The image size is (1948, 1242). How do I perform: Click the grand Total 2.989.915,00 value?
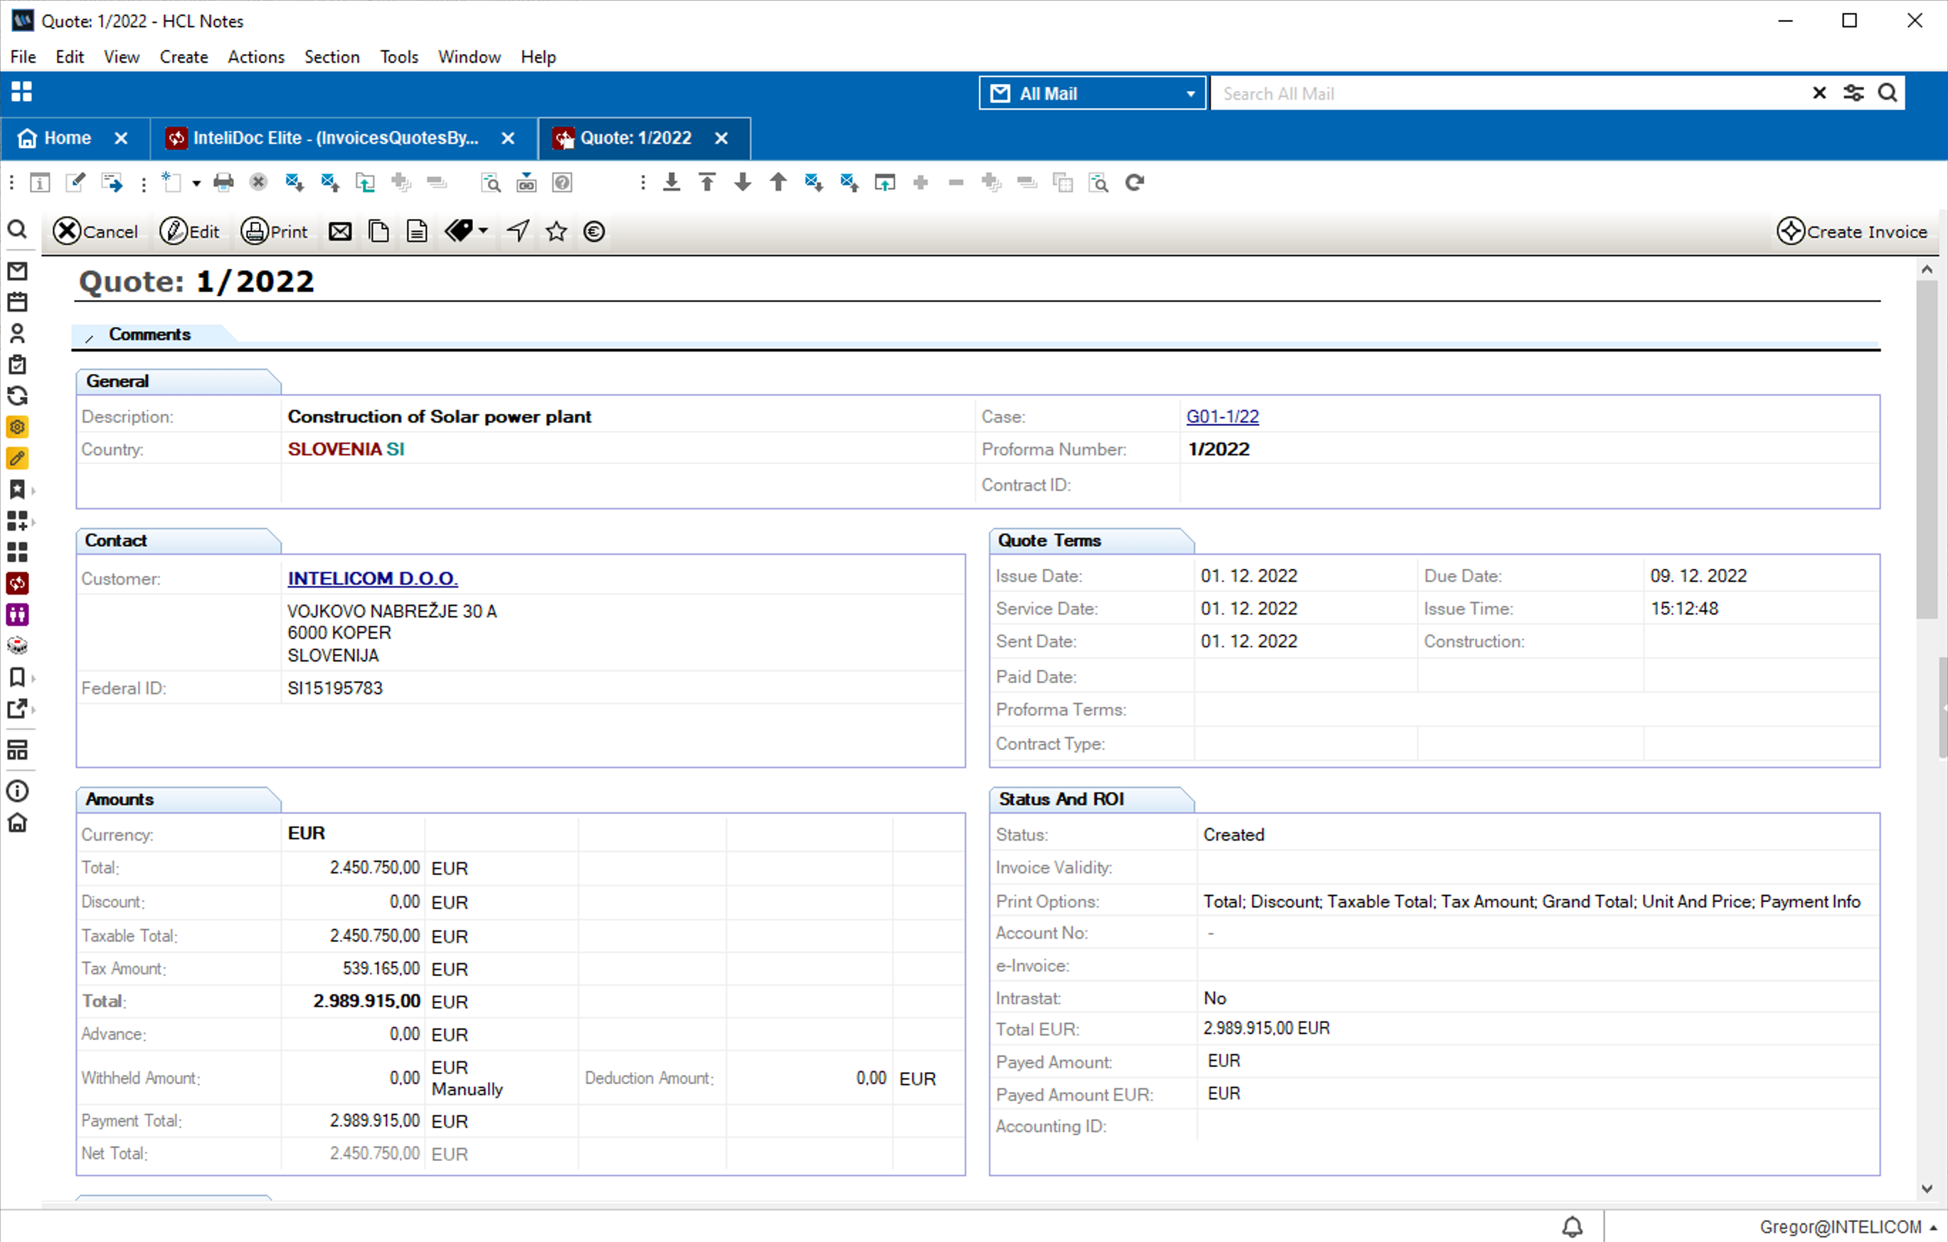366,1001
